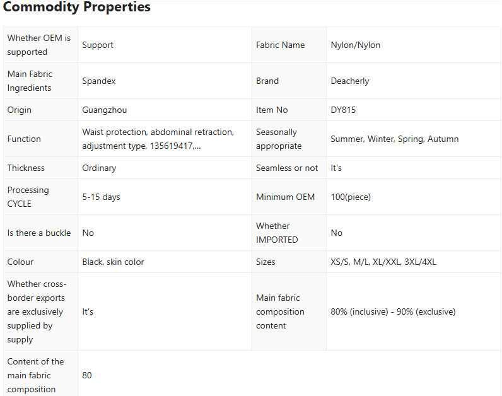Click the truncated Function description text

158,139
